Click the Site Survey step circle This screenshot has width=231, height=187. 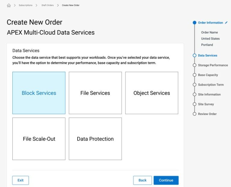pos(195,104)
